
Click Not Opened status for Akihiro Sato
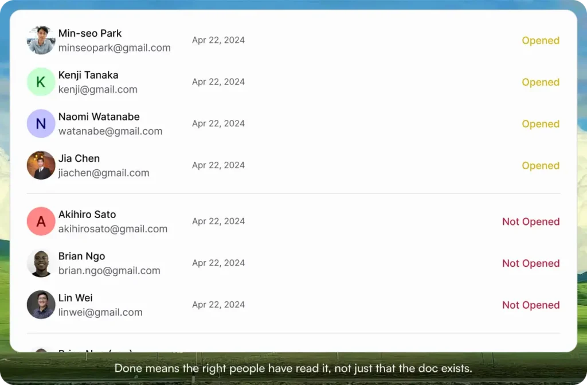tap(531, 222)
